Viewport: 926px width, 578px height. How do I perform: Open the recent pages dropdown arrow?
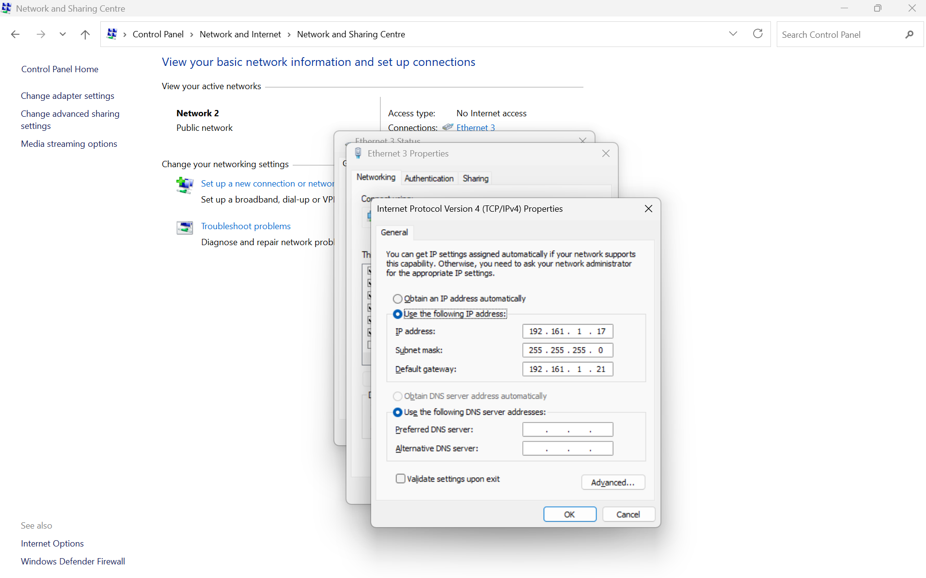(x=62, y=34)
